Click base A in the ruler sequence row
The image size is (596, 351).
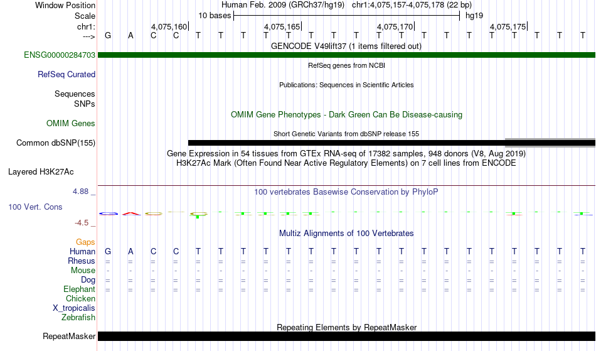[x=130, y=35]
